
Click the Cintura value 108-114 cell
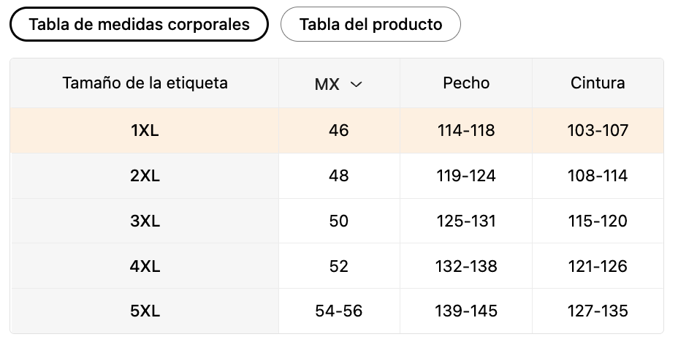tap(598, 175)
